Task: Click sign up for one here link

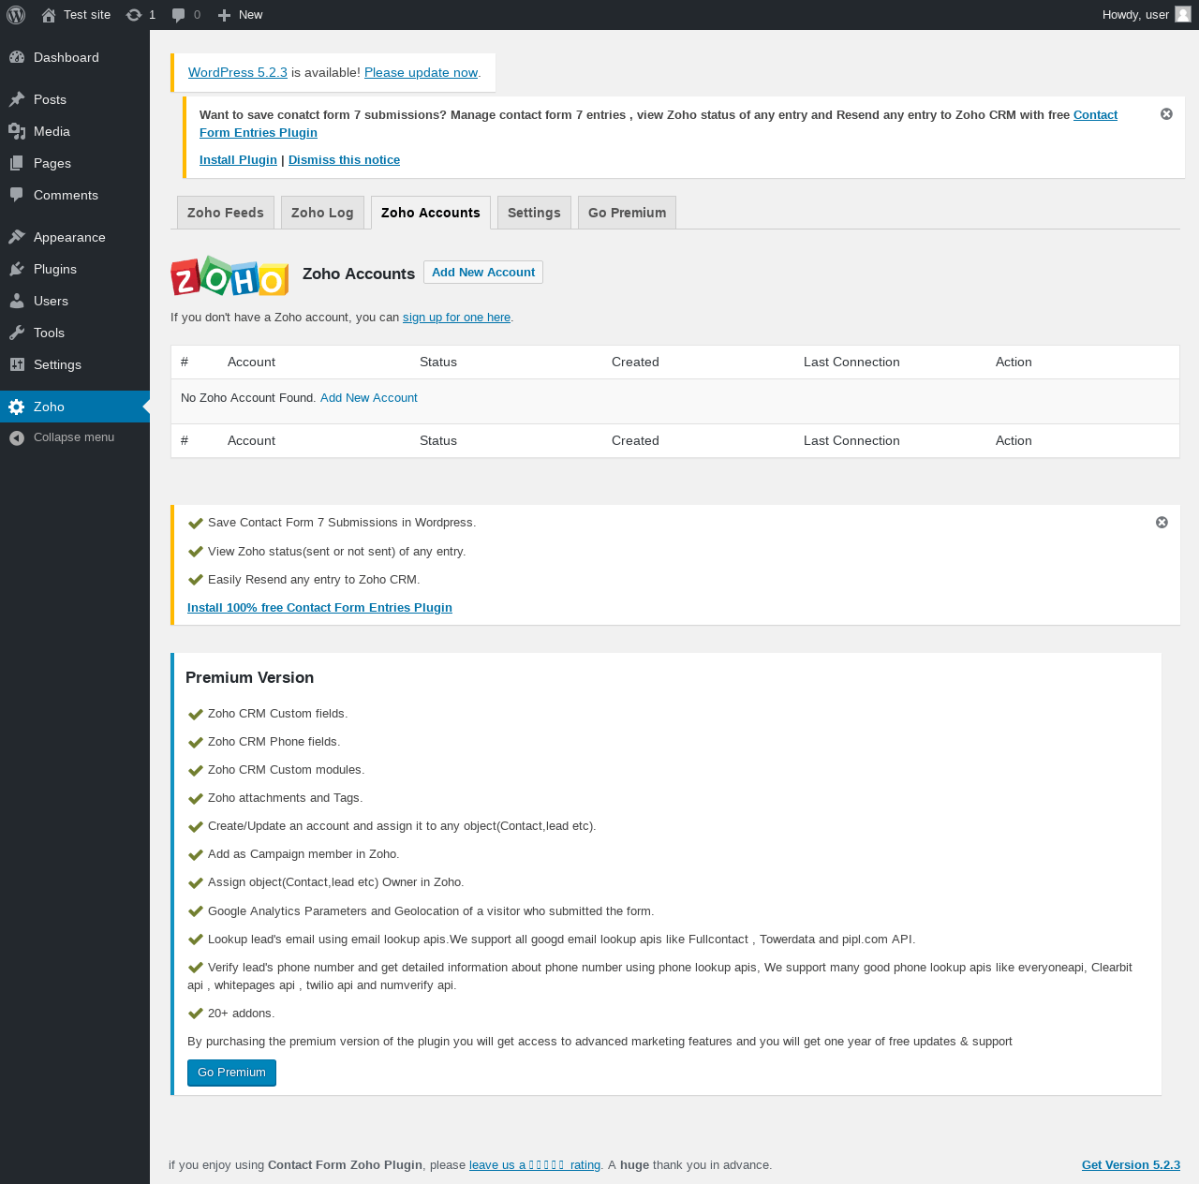Action: [x=456, y=317]
